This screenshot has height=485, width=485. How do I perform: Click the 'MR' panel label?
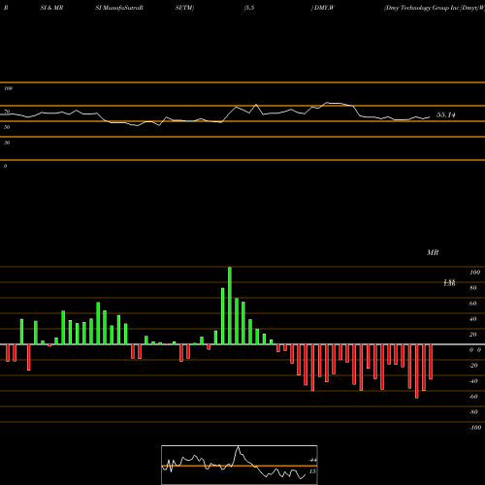[x=433, y=252]
